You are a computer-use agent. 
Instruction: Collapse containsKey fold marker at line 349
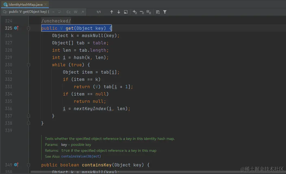(x=28, y=165)
